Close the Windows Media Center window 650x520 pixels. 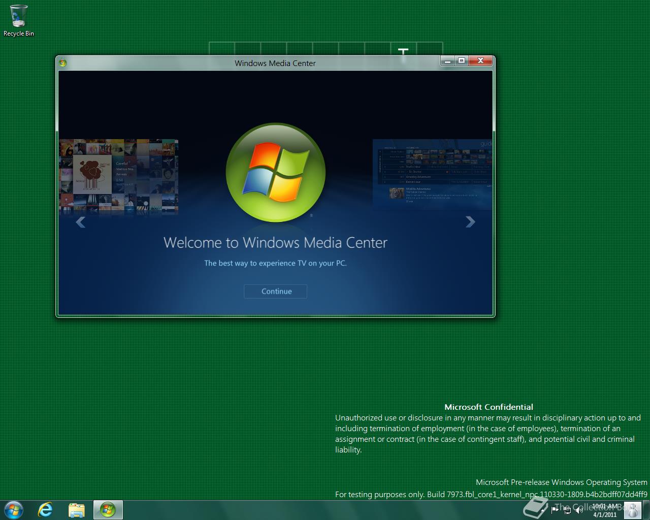(x=480, y=61)
